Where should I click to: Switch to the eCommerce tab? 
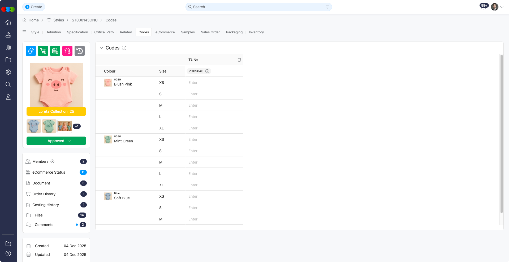coord(165,32)
